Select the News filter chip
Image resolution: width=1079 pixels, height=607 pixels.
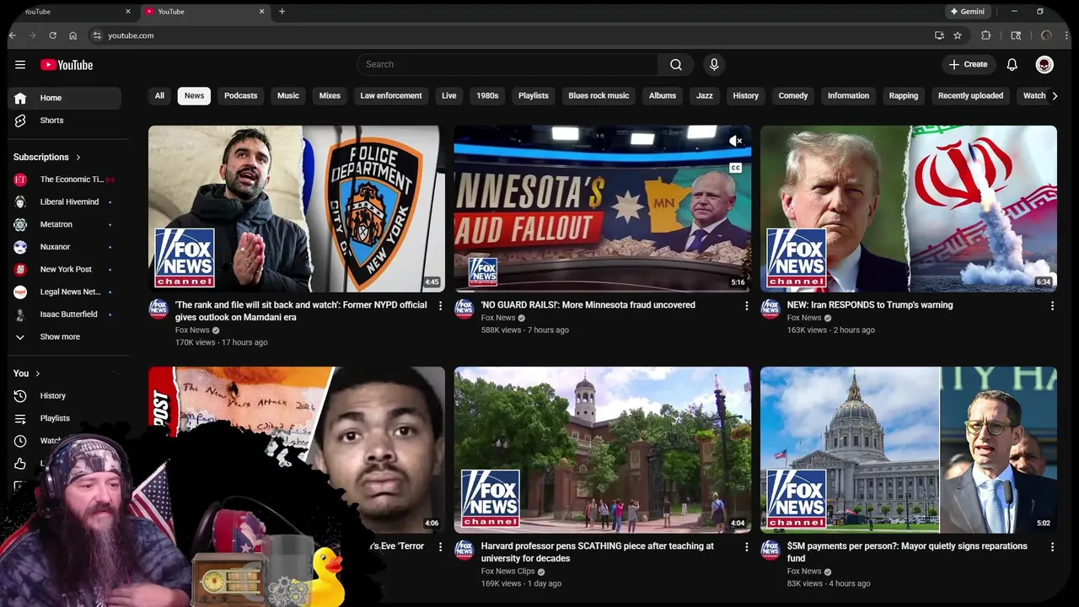click(194, 96)
